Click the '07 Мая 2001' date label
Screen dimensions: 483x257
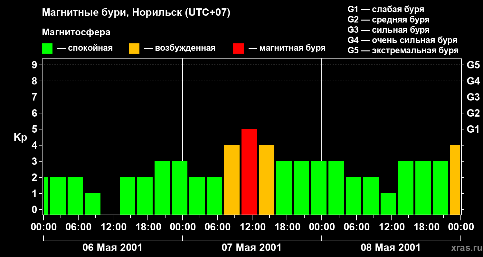[251, 247]
